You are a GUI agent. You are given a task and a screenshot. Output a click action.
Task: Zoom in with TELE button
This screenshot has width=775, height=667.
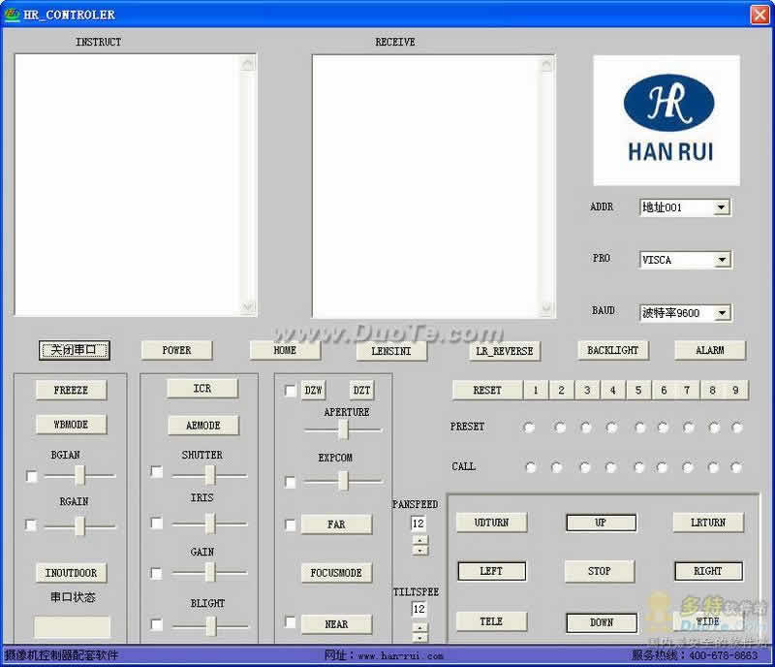(x=491, y=621)
